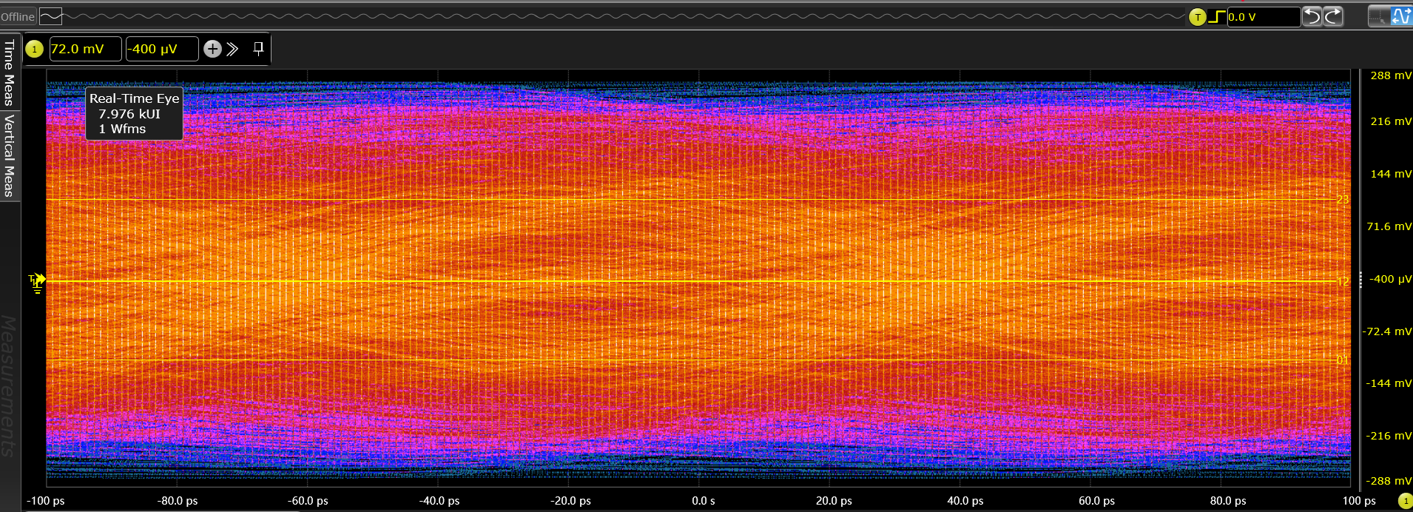
Task: Click the waveform overview thumbnail box
Action: [x=50, y=16]
